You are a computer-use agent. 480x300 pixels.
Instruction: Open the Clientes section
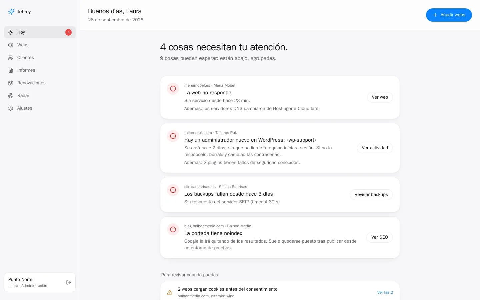coord(40,58)
